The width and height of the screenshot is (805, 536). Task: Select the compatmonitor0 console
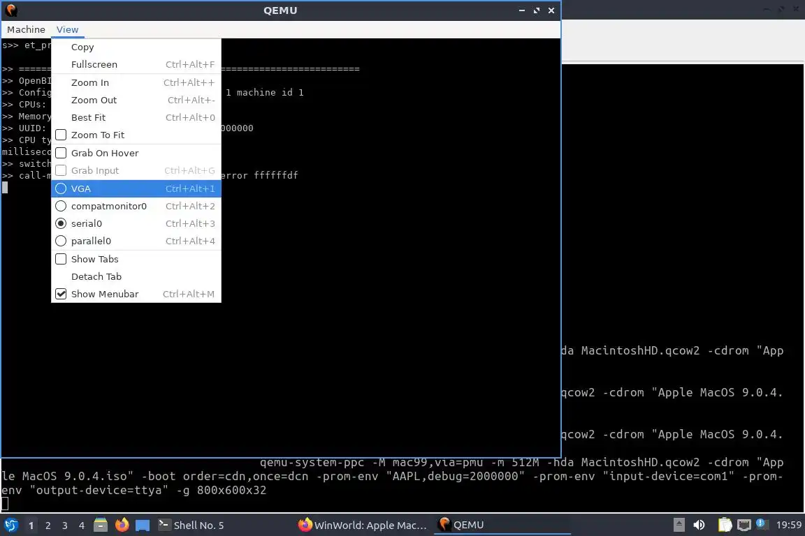(136, 206)
